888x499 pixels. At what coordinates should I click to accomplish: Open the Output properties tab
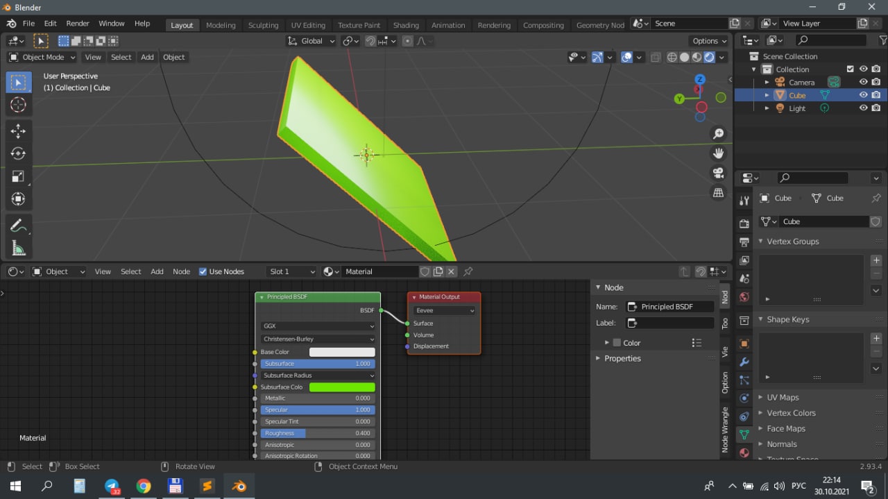point(744,242)
